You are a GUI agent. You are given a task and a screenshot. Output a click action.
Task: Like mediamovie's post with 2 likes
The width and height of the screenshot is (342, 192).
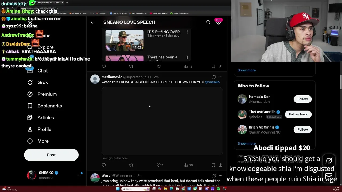160,165
